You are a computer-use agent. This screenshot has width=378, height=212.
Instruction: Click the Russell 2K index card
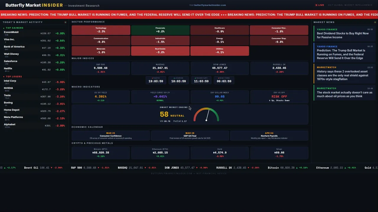click(x=279, y=68)
